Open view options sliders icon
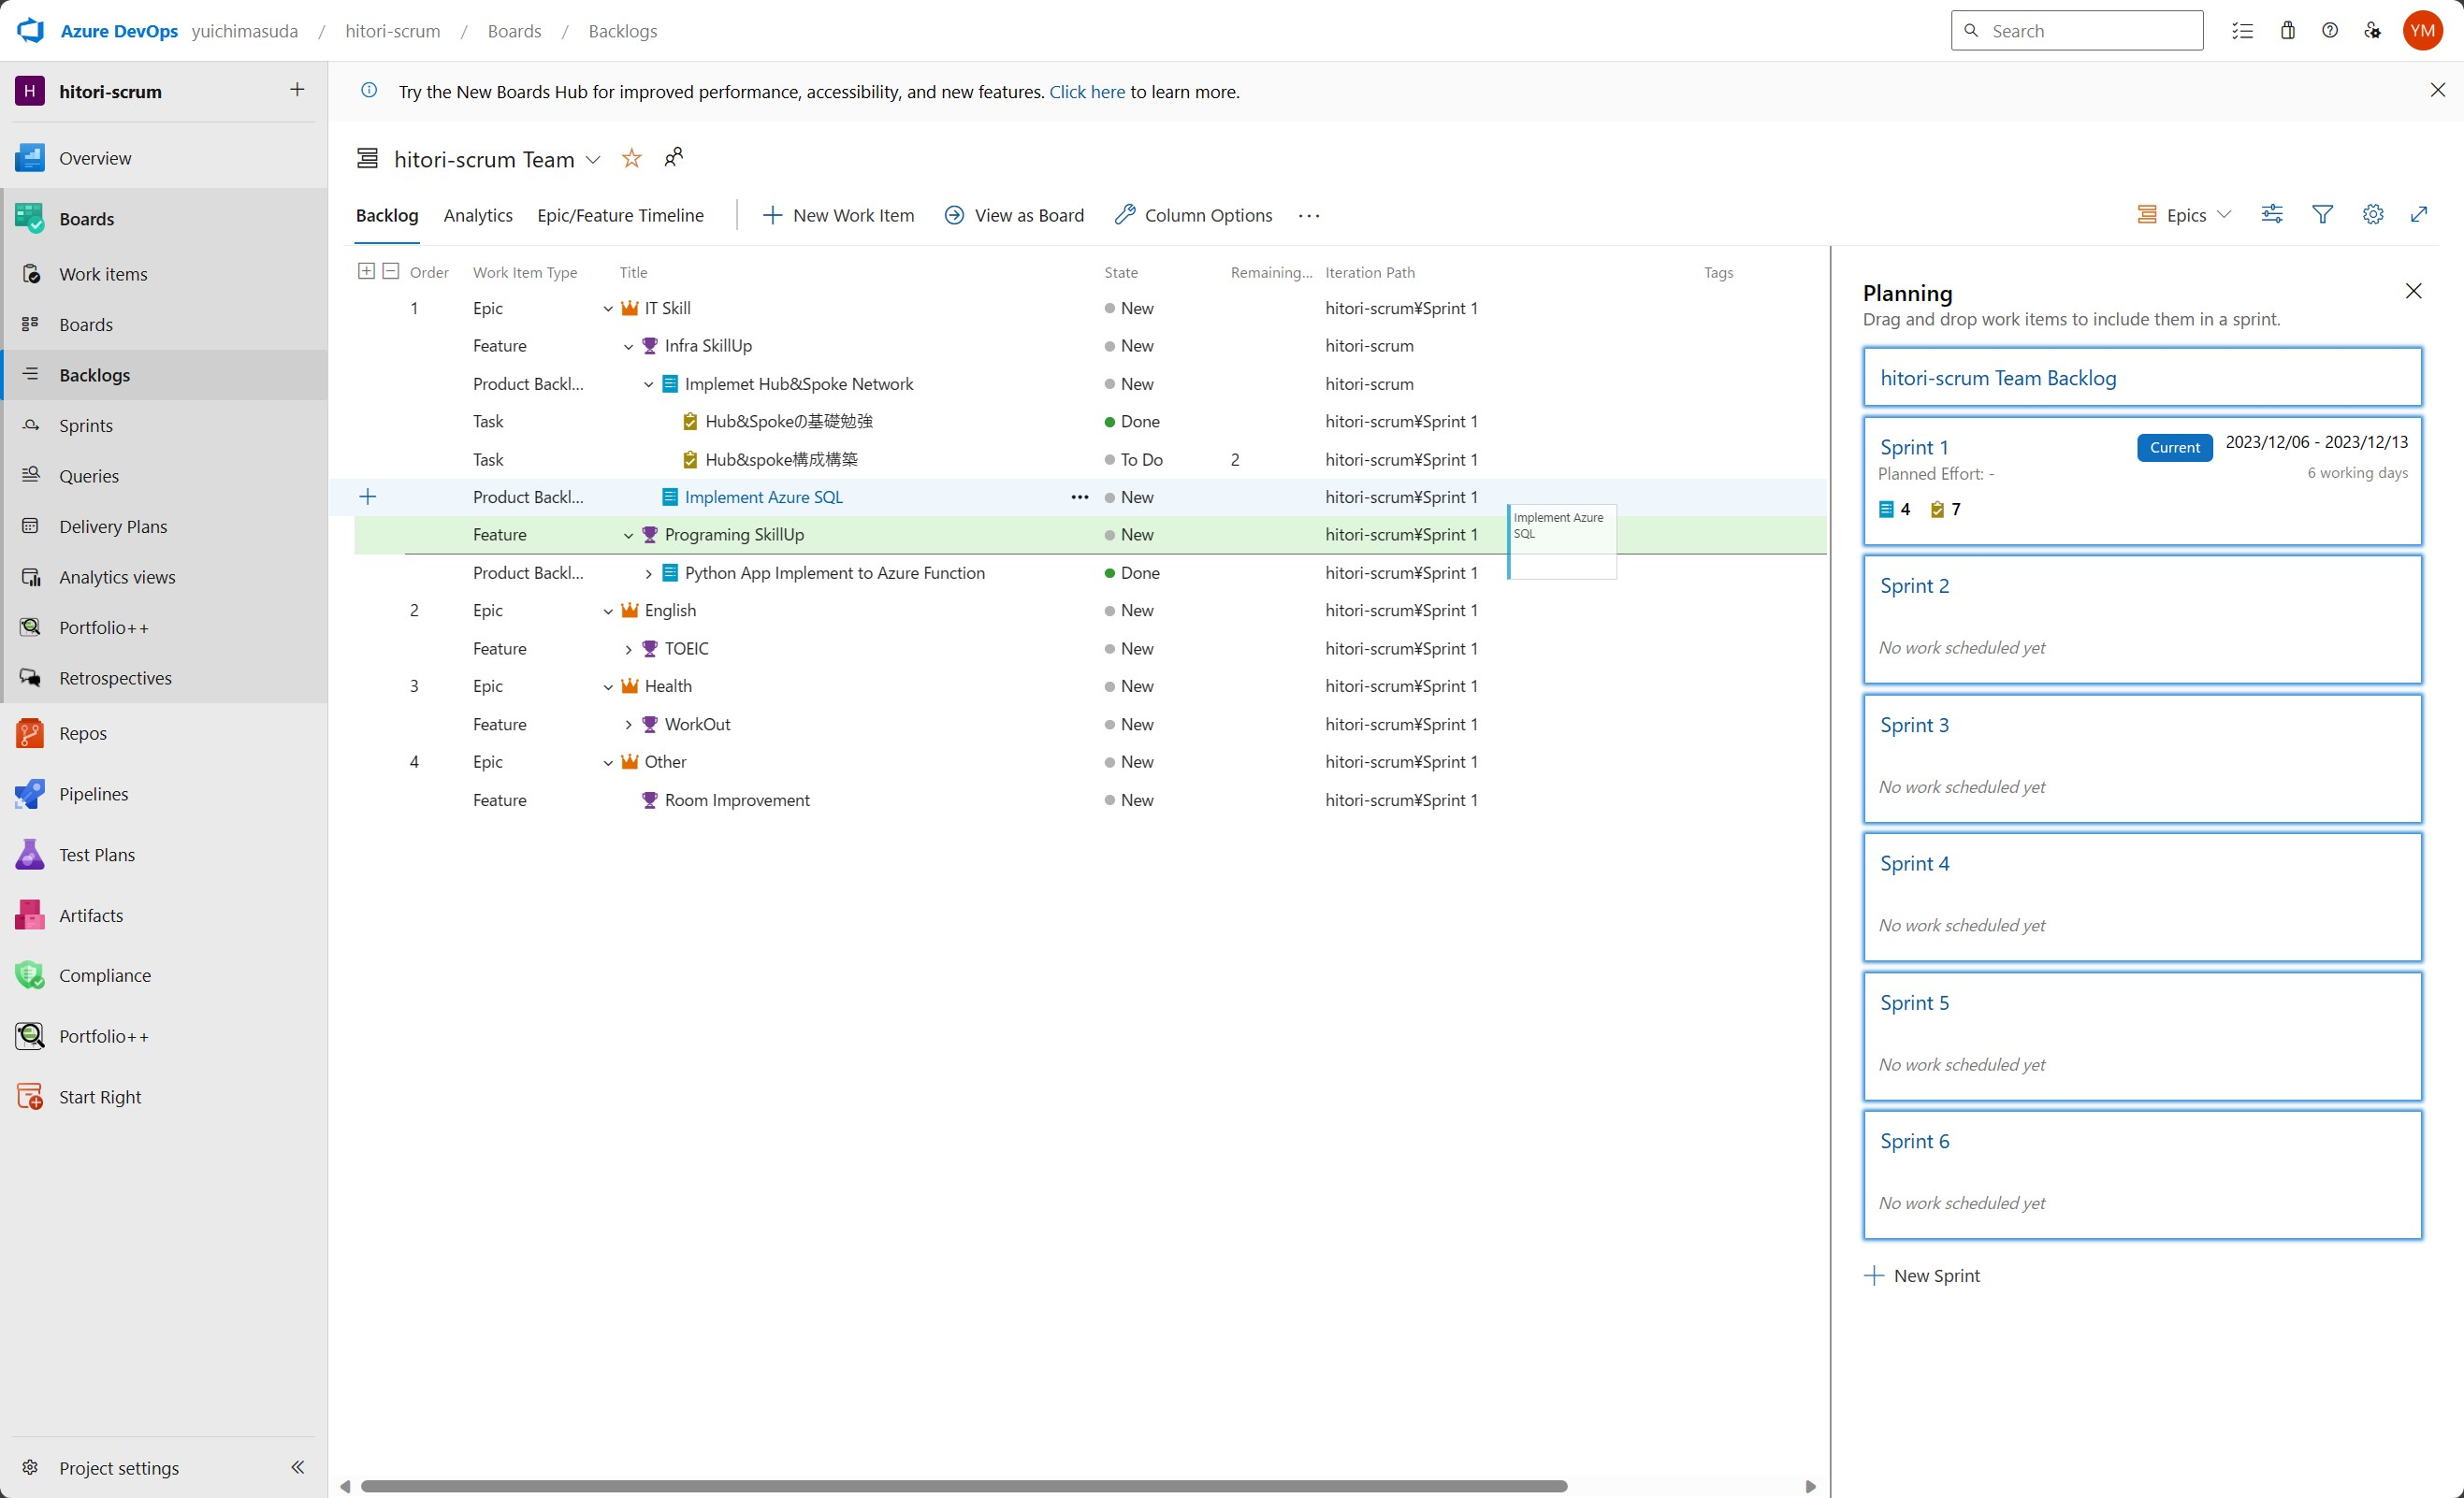Viewport: 2464px width, 1498px height. coord(2271,214)
